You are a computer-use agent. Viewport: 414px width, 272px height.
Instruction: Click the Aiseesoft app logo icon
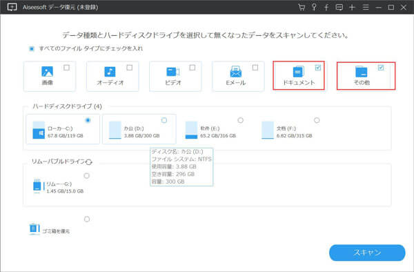[x=12, y=7]
